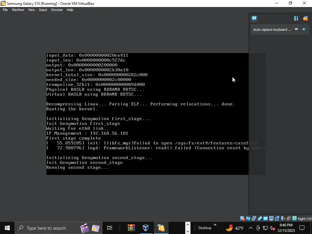Click the 'Waiting for eth0 link..' line
The height and width of the screenshot is (234, 312).
tap(78, 129)
